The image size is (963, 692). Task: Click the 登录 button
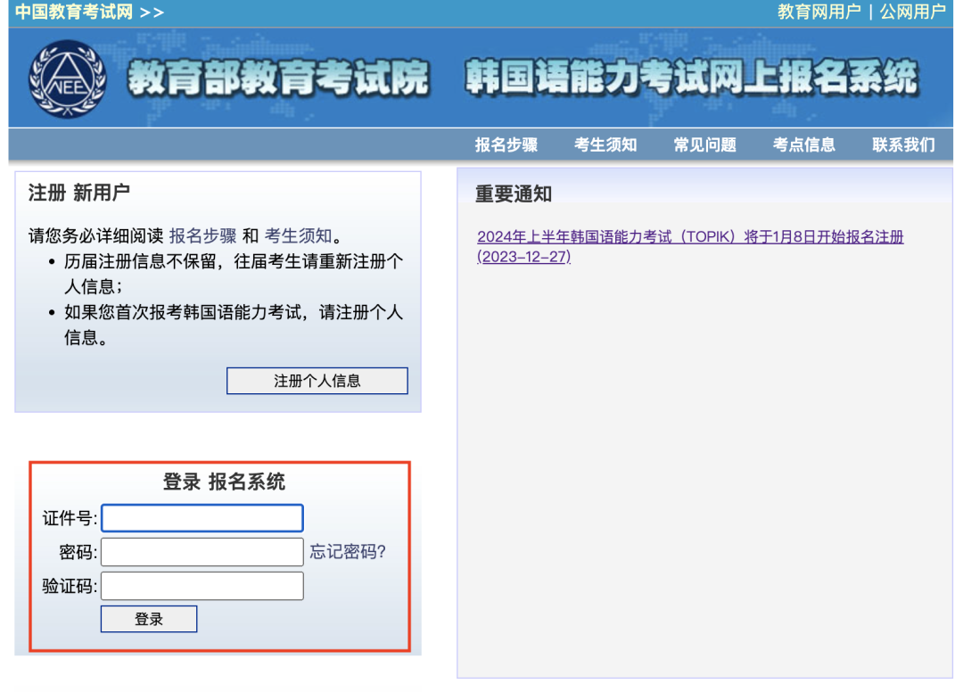click(149, 619)
